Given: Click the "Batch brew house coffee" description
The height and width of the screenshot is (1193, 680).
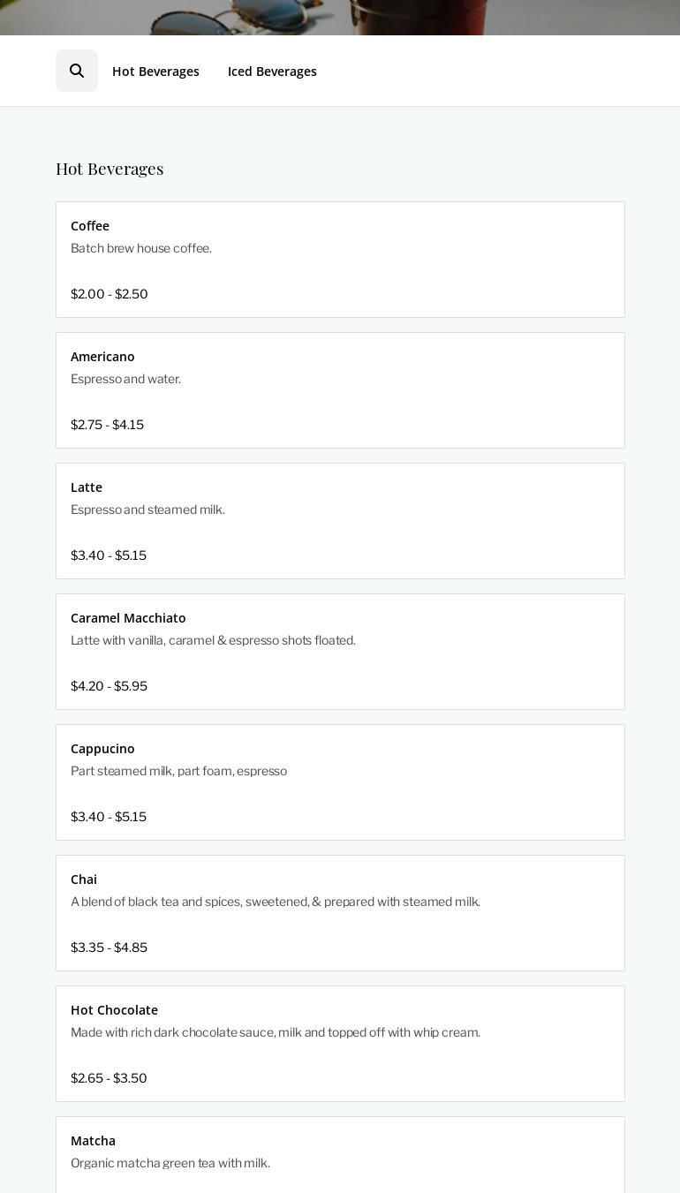Looking at the screenshot, I should tap(141, 248).
